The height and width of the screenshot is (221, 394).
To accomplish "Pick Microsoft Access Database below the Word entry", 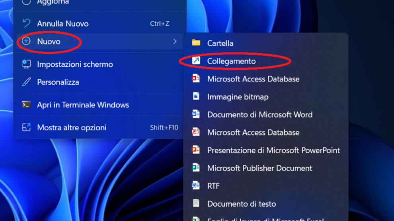I will click(x=253, y=132).
